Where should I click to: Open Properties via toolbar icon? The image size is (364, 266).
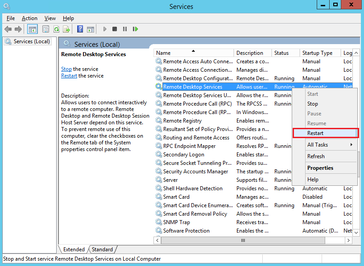click(45, 29)
